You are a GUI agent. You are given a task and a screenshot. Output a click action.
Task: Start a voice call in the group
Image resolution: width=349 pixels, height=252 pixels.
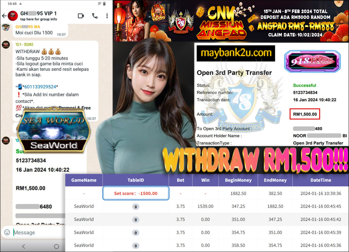pyautogui.click(x=95, y=16)
